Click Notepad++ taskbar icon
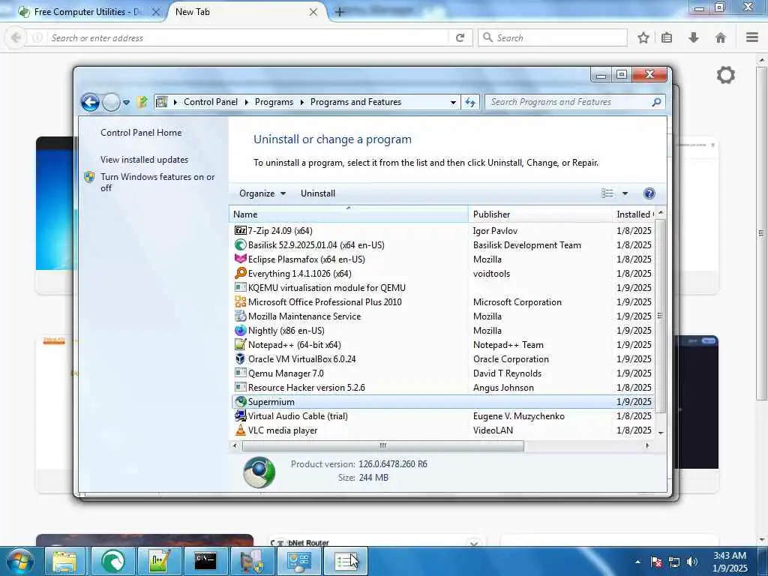 pyautogui.click(x=159, y=561)
